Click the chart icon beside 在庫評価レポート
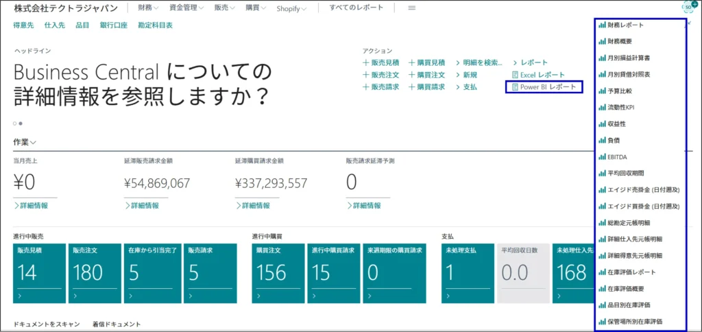The height and width of the screenshot is (332, 702). (603, 272)
